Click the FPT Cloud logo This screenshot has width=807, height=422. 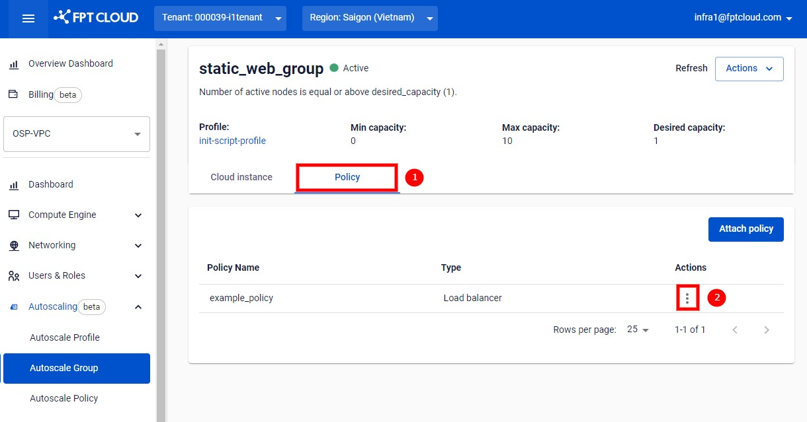[96, 17]
